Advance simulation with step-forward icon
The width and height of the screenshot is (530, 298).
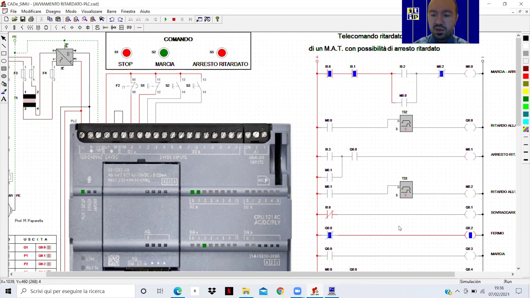coord(190,19)
